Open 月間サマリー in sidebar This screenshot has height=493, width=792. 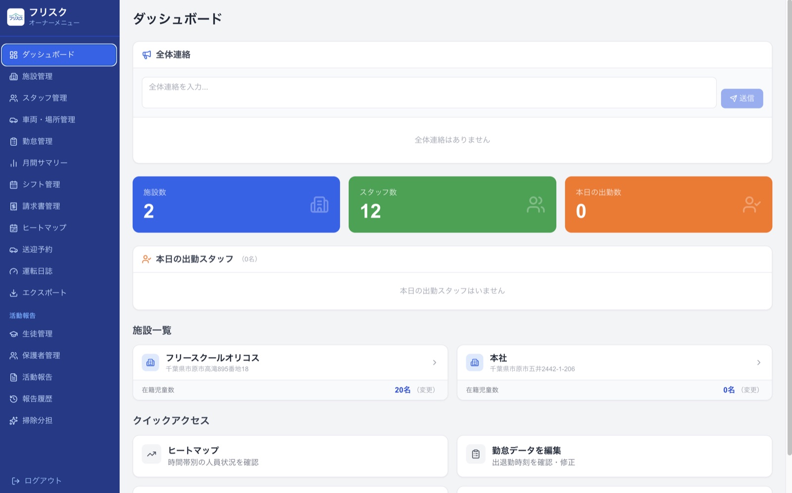[x=59, y=163]
